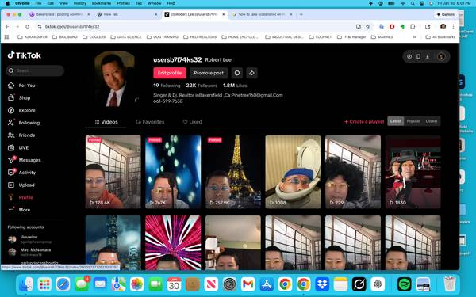This screenshot has width=476, height=297.
Task: Open the For You feed in sidebar
Action: [x=21, y=86]
